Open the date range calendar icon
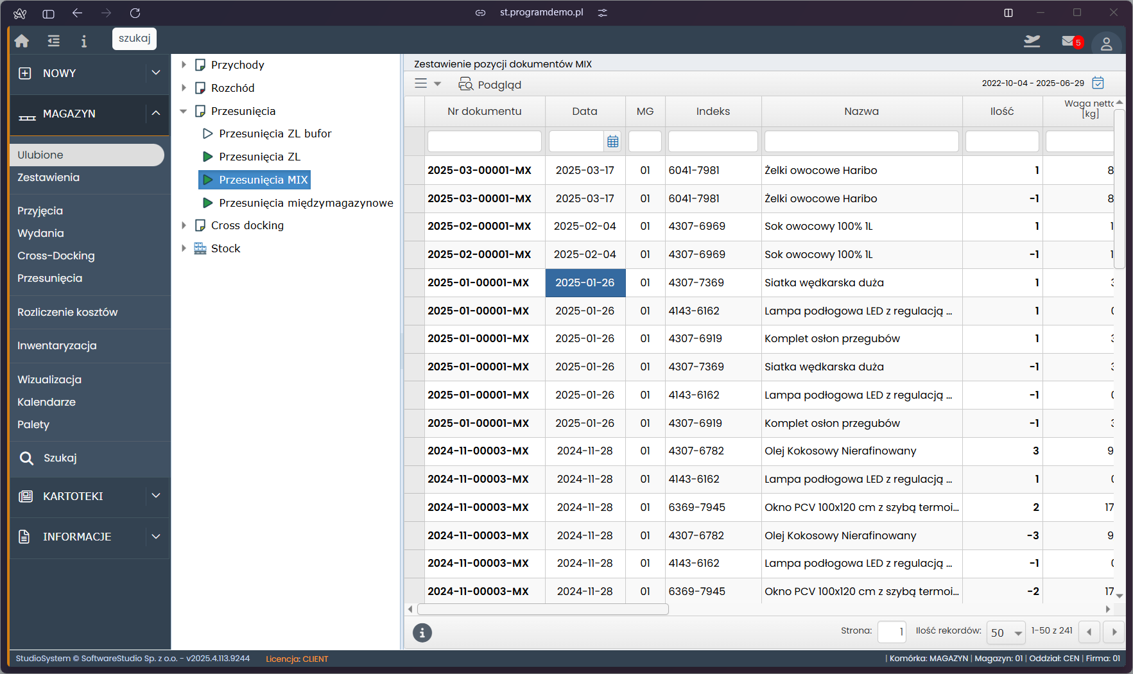 [1098, 83]
